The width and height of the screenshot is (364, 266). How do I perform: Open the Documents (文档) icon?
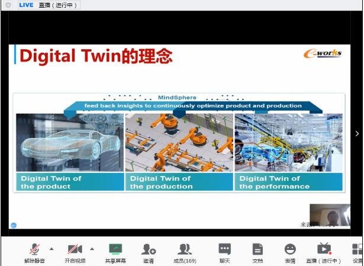click(257, 250)
